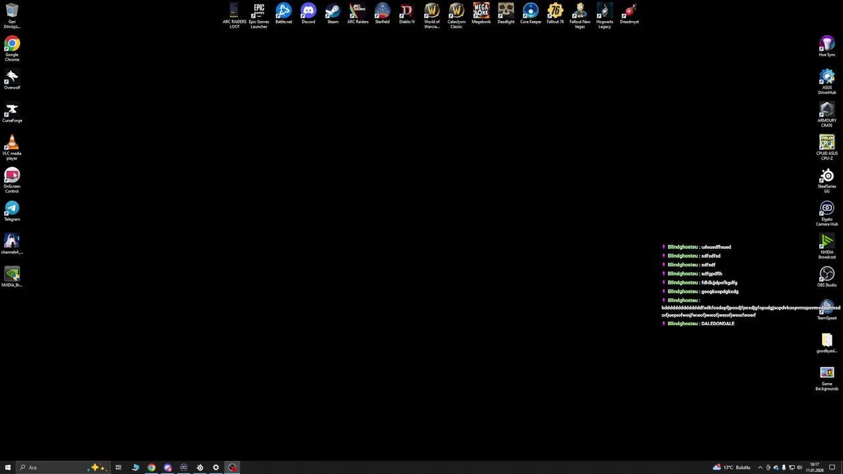This screenshot has height=474, width=843.
Task: Select the Hogwarts Legacy shortcut
Action: click(x=605, y=15)
